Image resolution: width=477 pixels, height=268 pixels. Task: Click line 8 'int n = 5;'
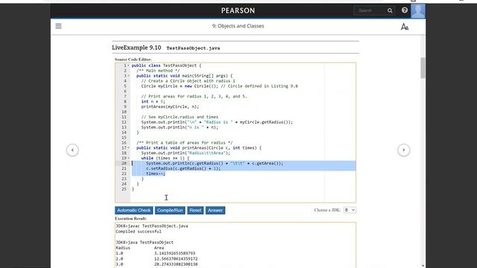click(153, 101)
